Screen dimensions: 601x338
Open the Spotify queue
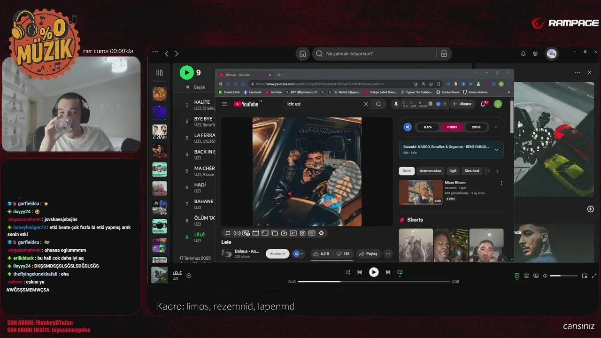pos(526,276)
